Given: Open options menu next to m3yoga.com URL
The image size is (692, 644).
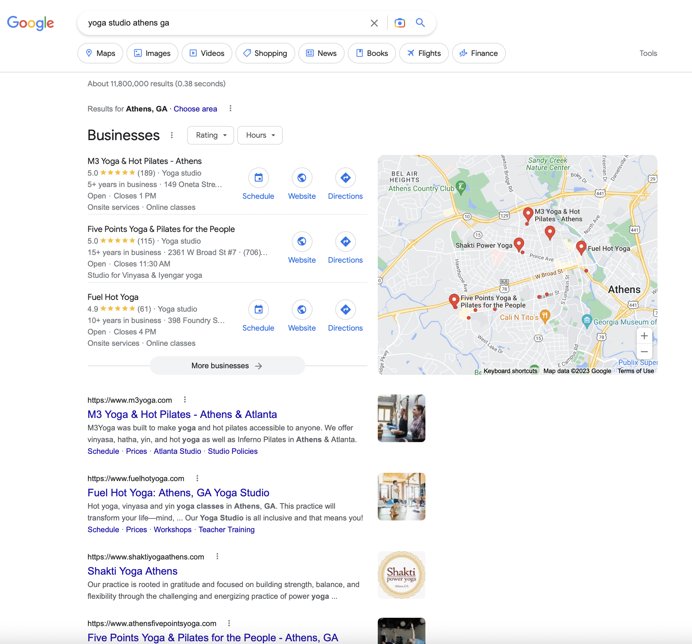Looking at the screenshot, I should (185, 400).
